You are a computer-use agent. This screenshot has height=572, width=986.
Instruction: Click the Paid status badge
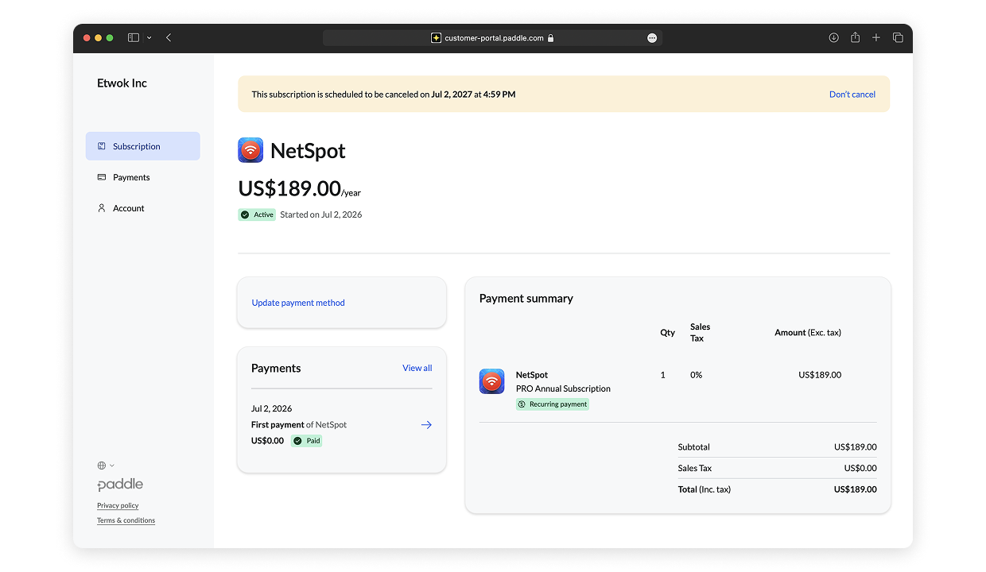coord(306,441)
